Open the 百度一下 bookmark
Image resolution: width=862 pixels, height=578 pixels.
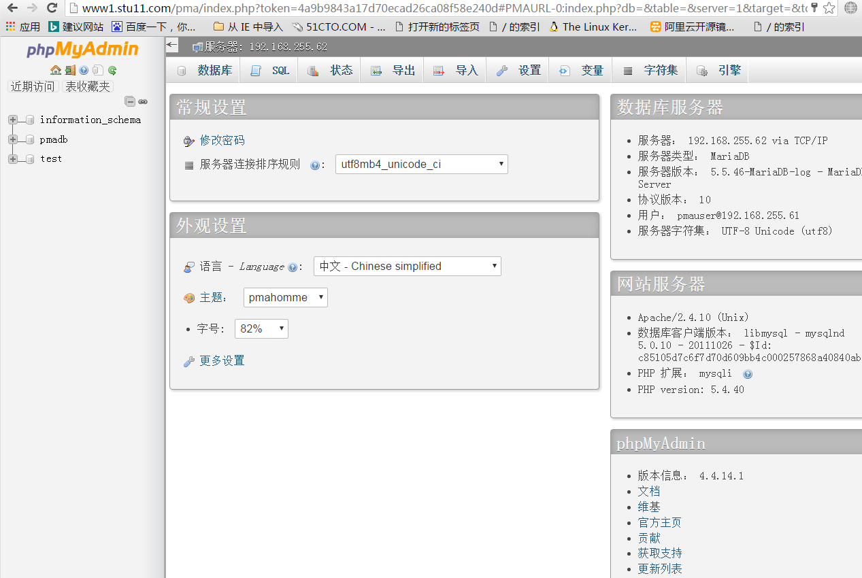[x=153, y=27]
